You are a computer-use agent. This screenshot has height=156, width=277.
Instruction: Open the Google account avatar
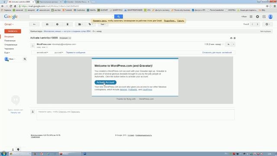[271, 16]
